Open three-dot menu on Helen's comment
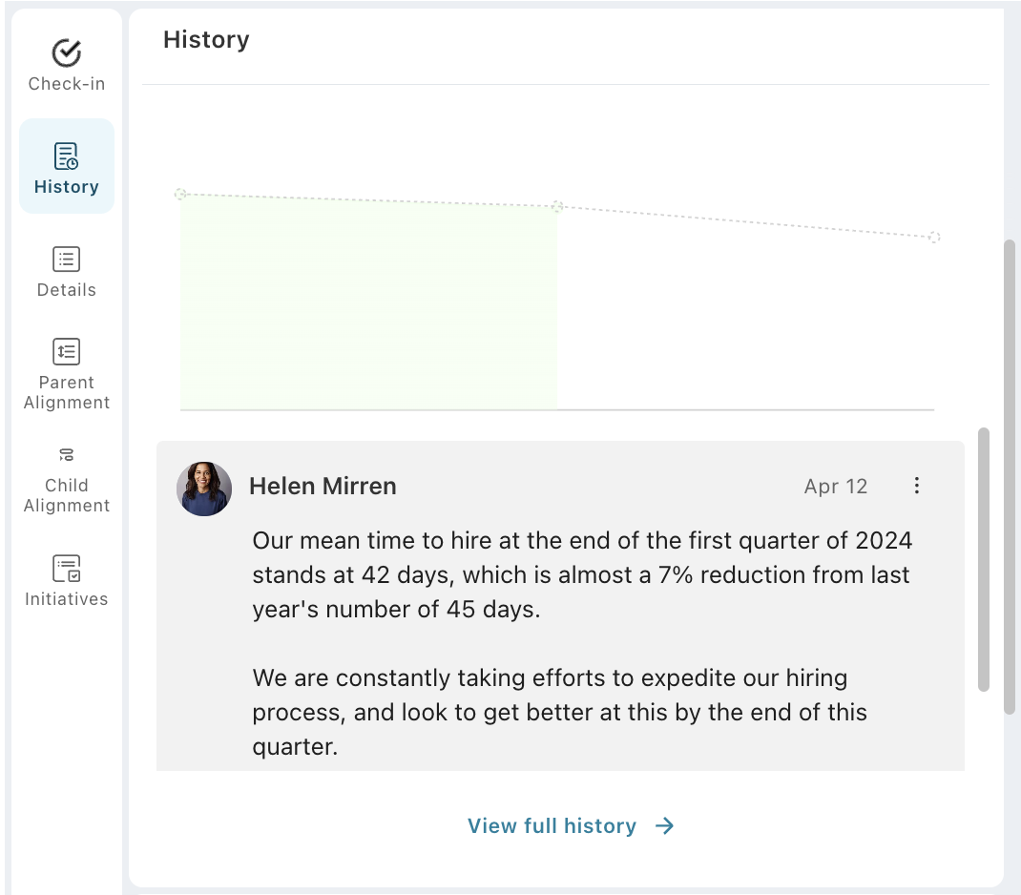1021x895 pixels. pos(916,486)
